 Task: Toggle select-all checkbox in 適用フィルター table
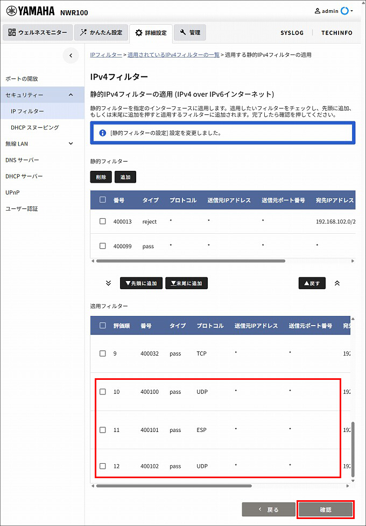pos(103,326)
